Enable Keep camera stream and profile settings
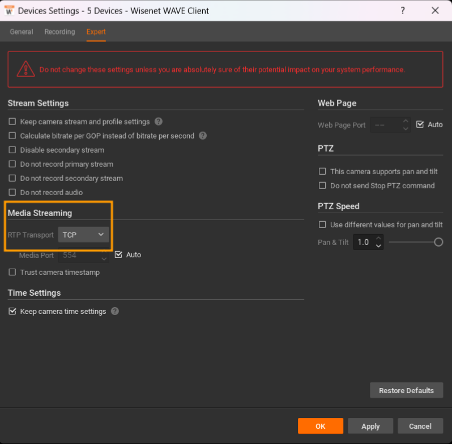Viewport: 452px width, 444px height. point(12,122)
